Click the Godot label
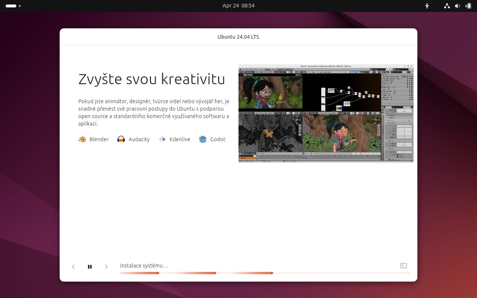477x298 pixels. (218, 139)
